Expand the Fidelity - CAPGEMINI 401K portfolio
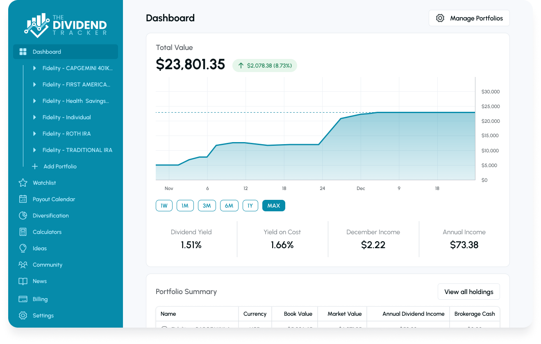This screenshot has width=541, height=344. coord(35,68)
